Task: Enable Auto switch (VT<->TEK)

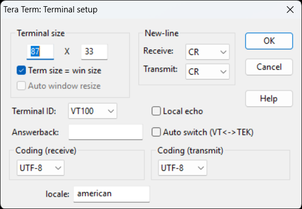Action: [x=156, y=133]
